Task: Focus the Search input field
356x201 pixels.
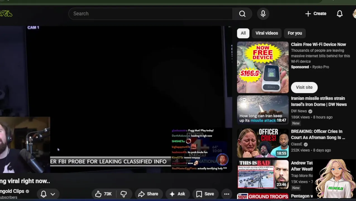Action: pyautogui.click(x=150, y=14)
